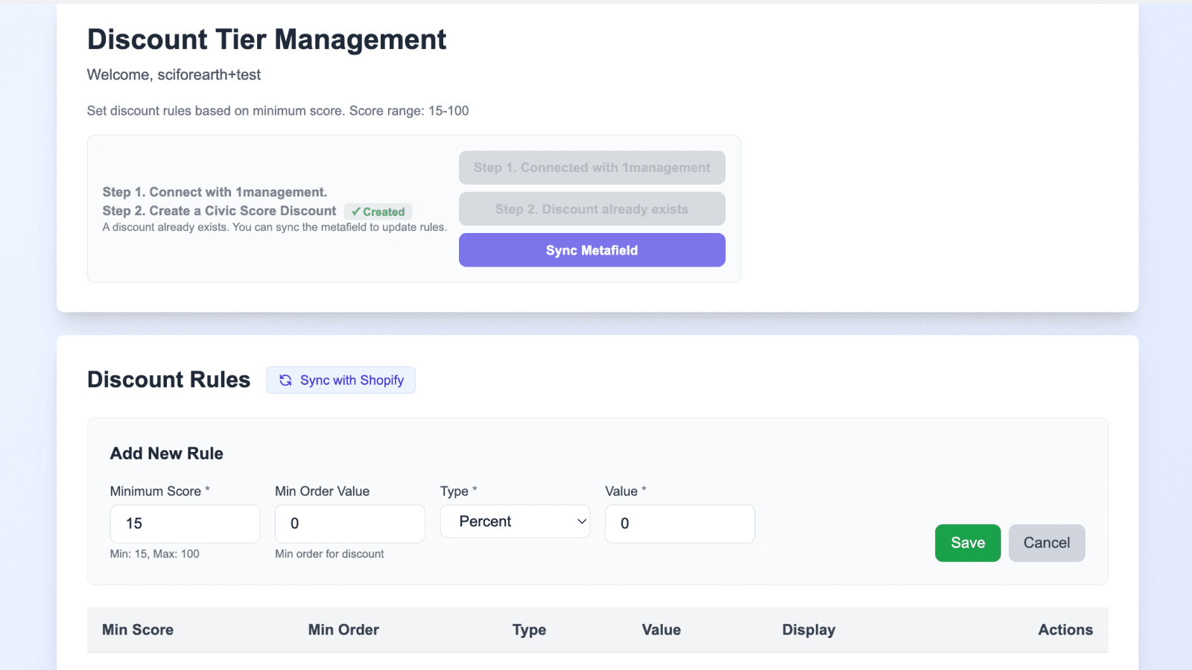
Task: Save the new discount rule
Action: pos(968,543)
